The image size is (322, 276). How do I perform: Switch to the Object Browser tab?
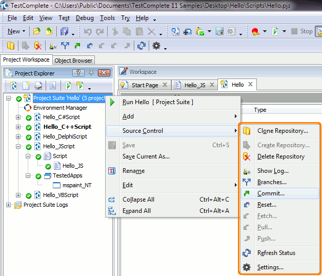click(73, 61)
